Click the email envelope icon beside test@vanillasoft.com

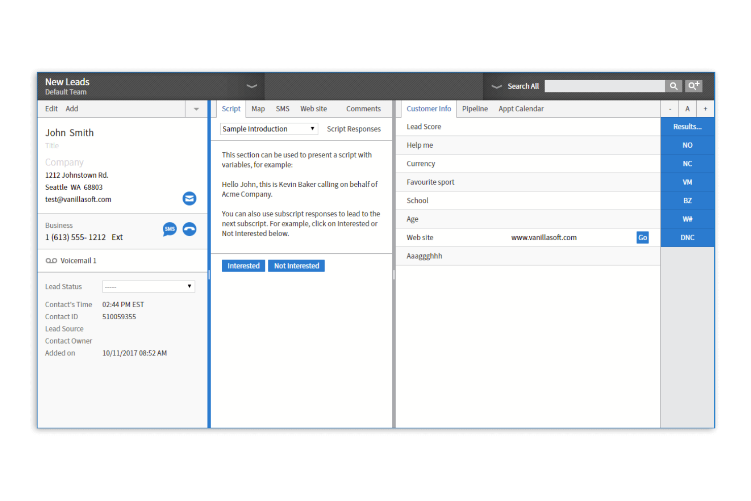189,198
